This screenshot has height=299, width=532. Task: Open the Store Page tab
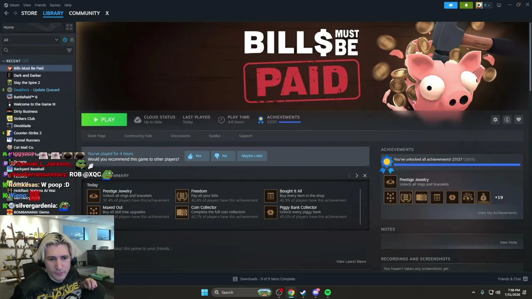point(96,136)
